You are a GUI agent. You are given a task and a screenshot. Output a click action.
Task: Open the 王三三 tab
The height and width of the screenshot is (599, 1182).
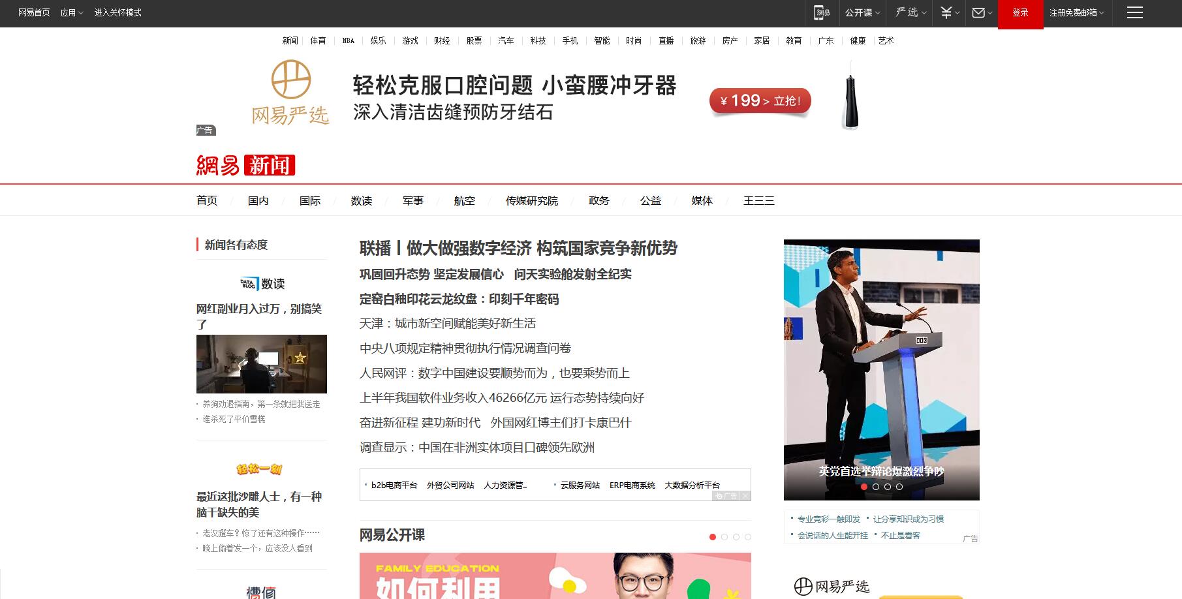pos(759,200)
